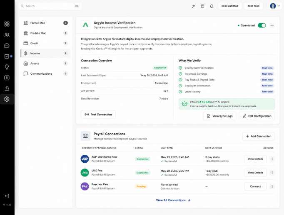This screenshot has height=215, width=284.
Task: Open the analytics chart icon in sidebar
Action: (x=7, y=88)
